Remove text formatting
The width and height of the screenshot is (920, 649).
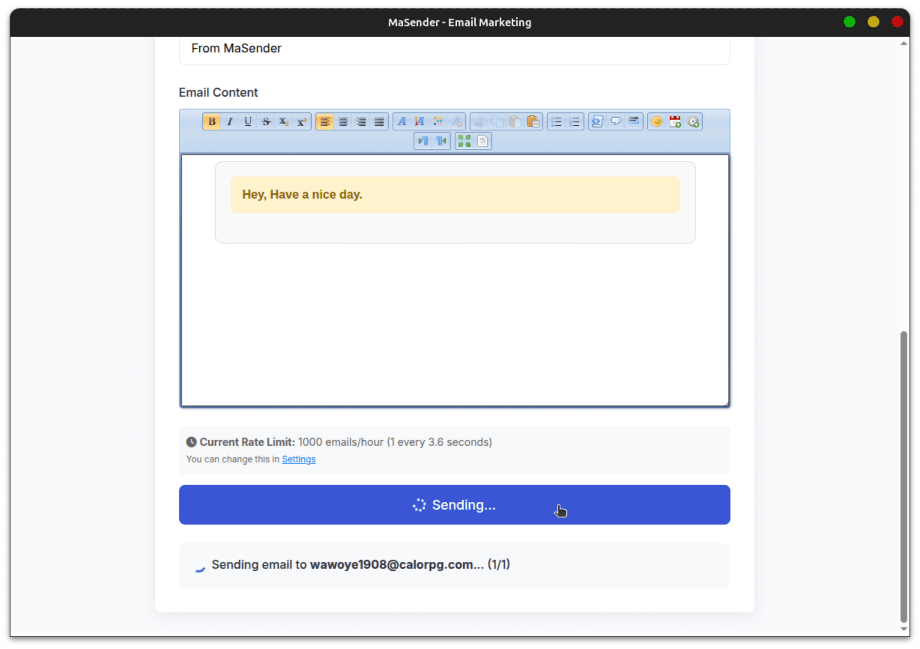coord(456,121)
